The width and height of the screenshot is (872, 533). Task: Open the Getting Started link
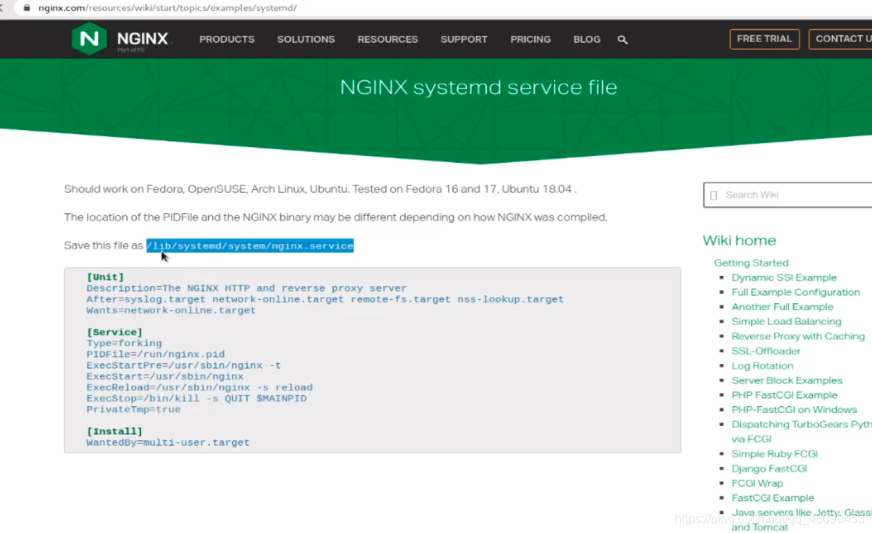point(751,263)
